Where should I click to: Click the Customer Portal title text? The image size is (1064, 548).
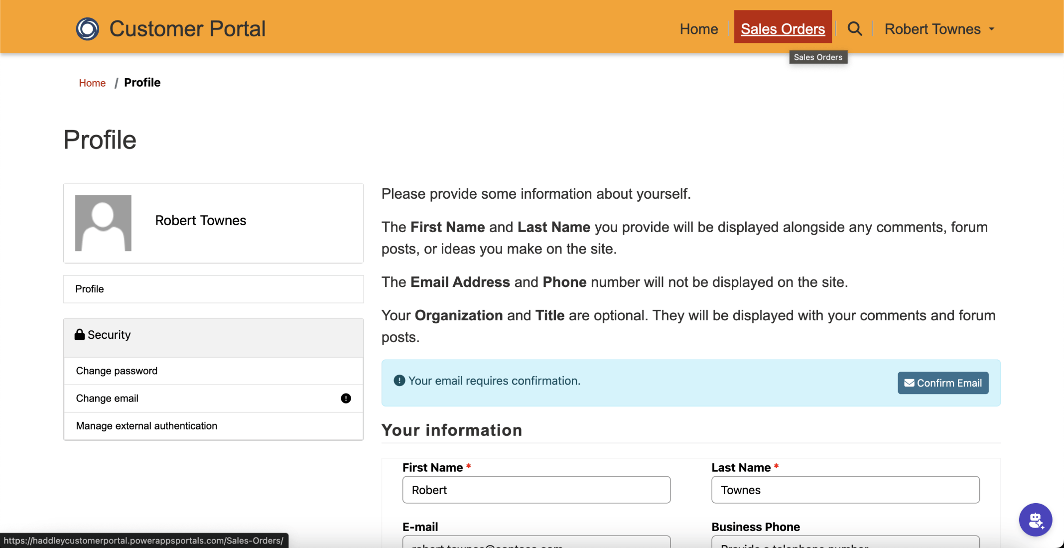pyautogui.click(x=187, y=29)
